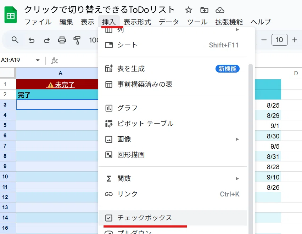Increase font size with plus

click(295, 40)
